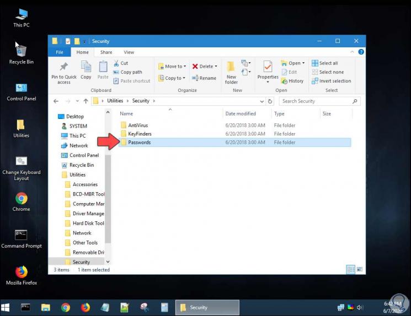
Task: Refresh the Security folder view
Action: (x=270, y=101)
